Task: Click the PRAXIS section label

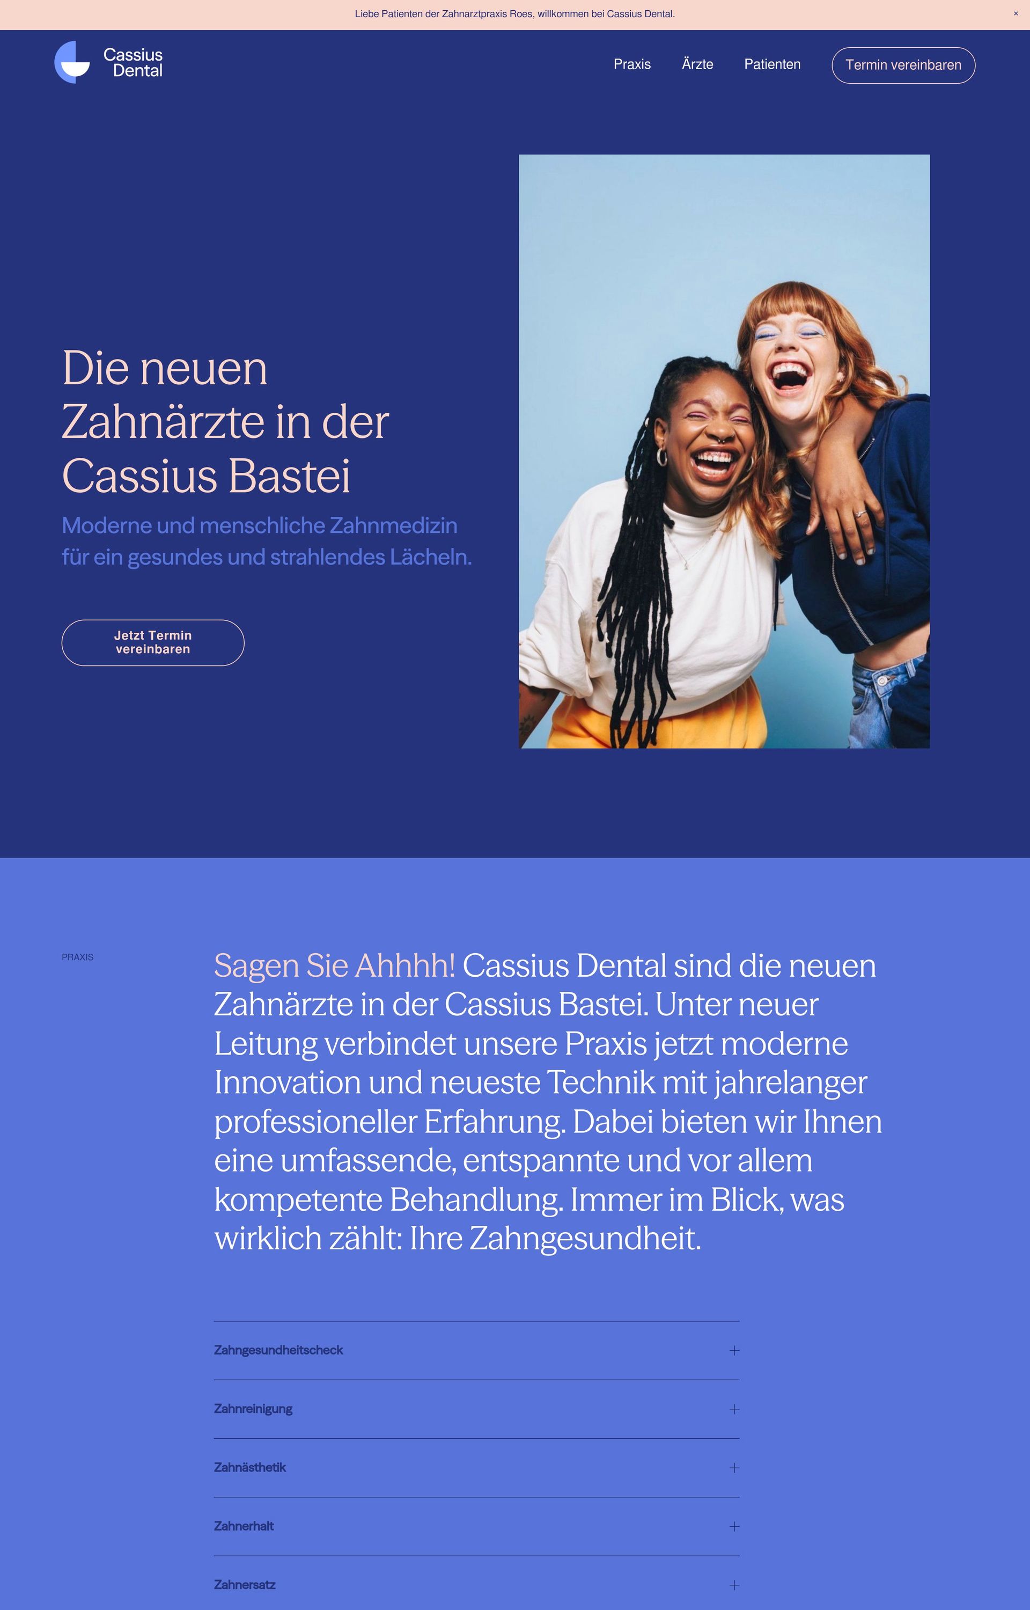Action: [x=78, y=957]
